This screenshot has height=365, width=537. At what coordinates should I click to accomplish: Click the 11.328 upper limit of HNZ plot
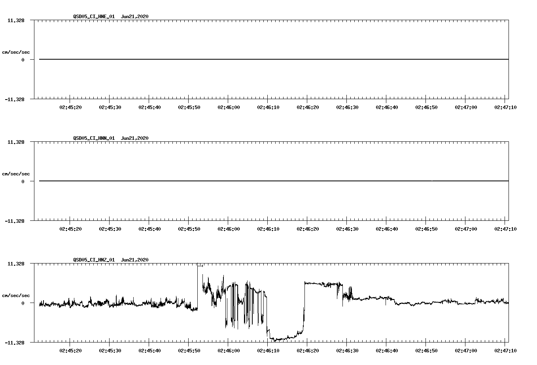point(16,263)
